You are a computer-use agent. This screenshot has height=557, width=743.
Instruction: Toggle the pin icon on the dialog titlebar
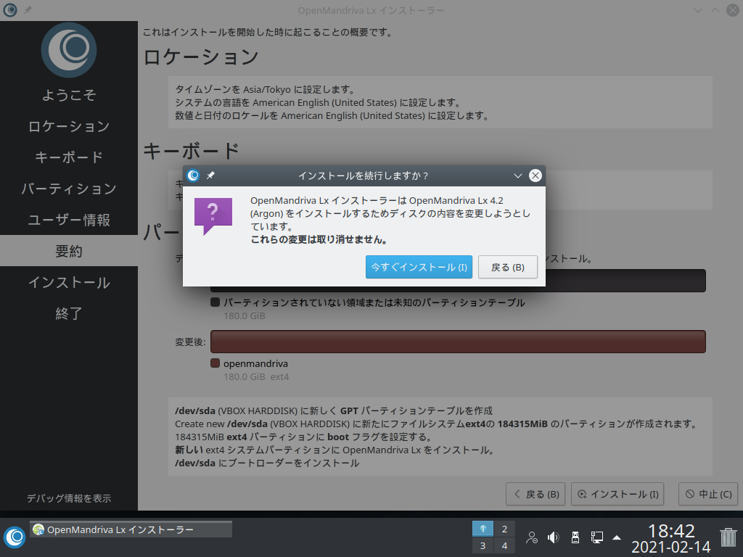point(211,176)
